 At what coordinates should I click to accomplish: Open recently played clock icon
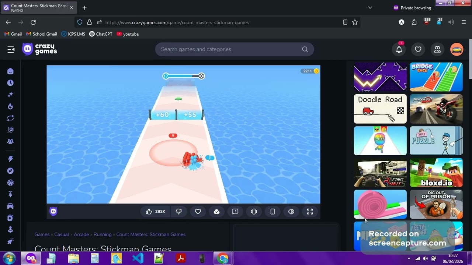tap(10, 83)
